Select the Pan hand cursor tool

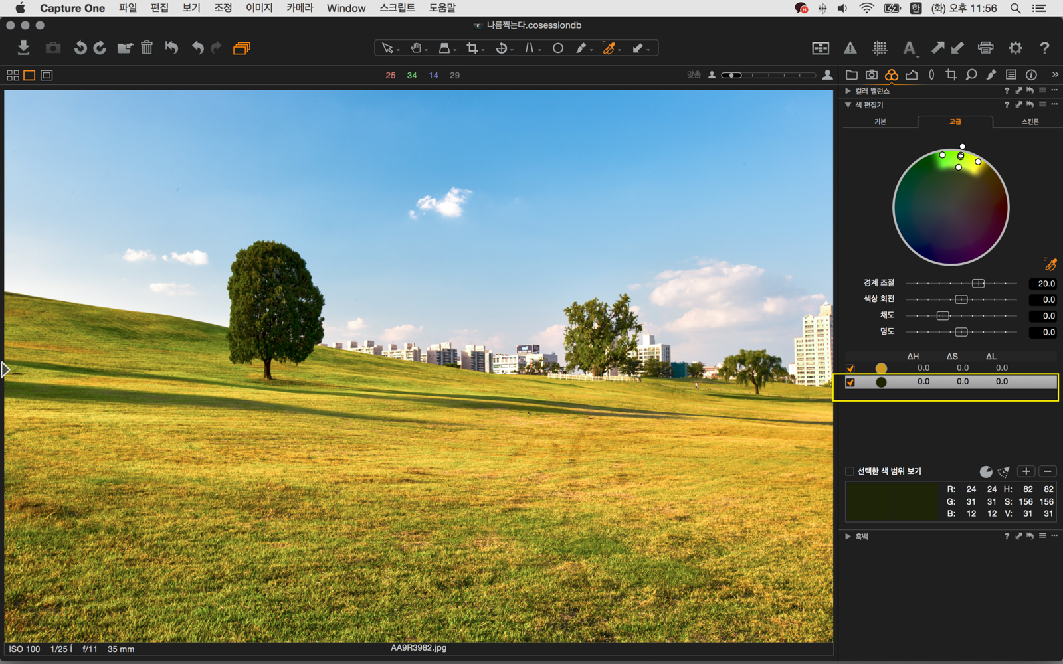pyautogui.click(x=416, y=48)
